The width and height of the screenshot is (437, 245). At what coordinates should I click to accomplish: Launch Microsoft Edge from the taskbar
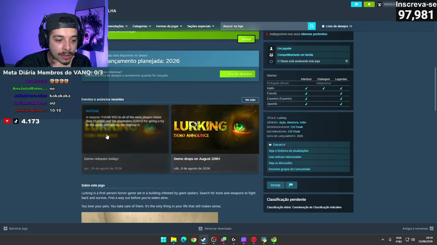[x=183, y=240]
